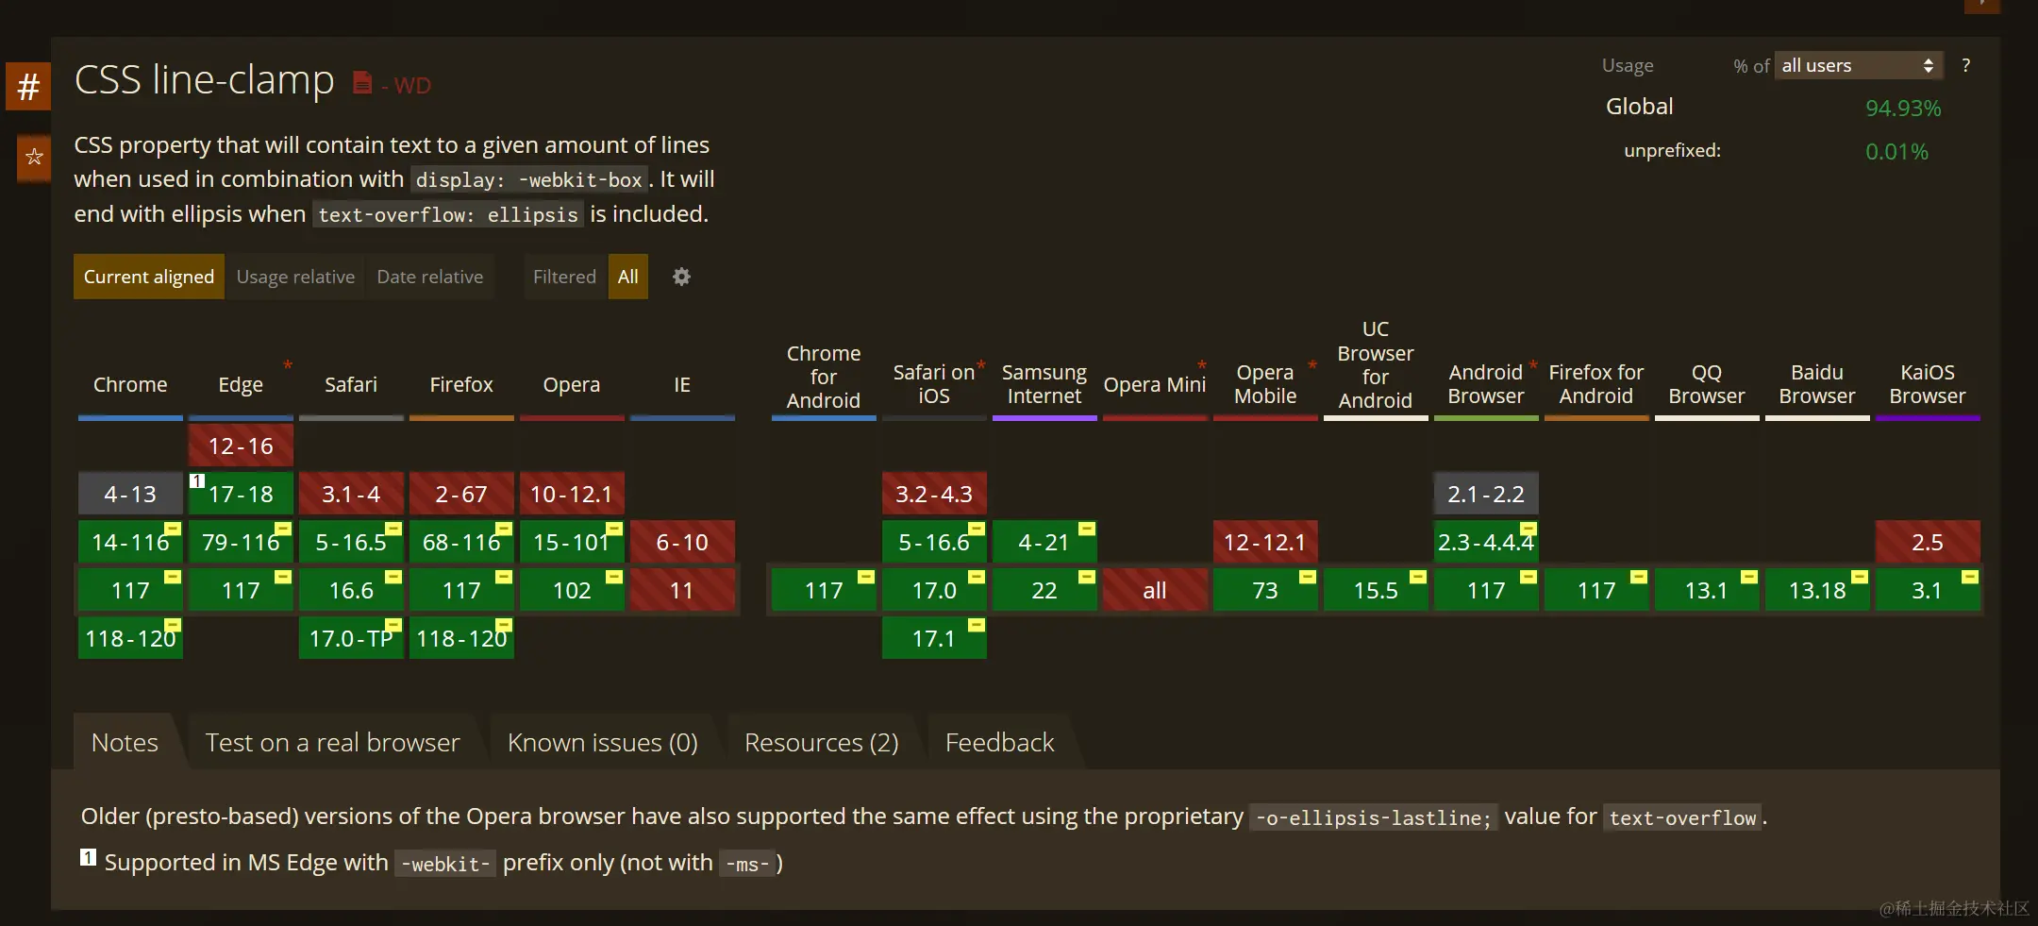Click the IE column header
Image resolution: width=2038 pixels, height=926 pixels.
click(x=682, y=384)
